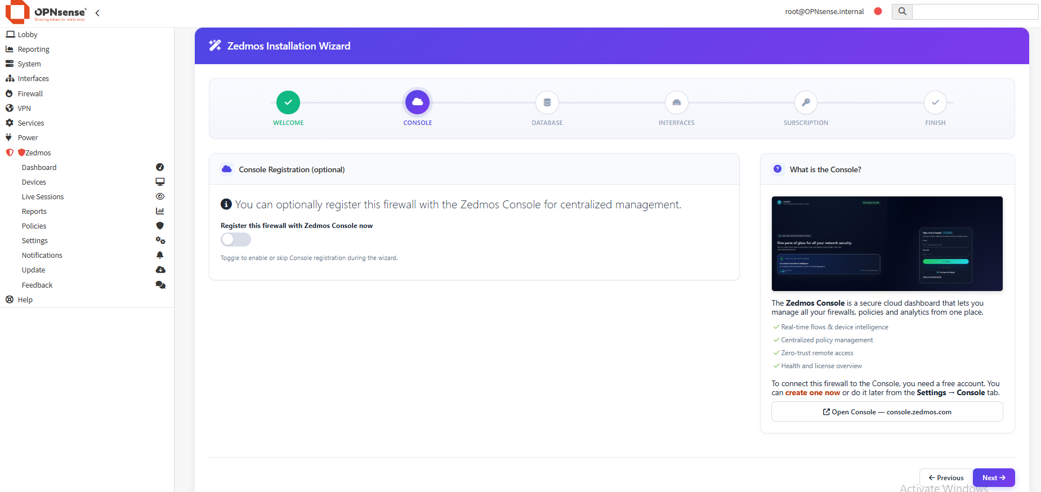The height and width of the screenshot is (492, 1041).
Task: Click the Policies shield icon
Action: 160,226
